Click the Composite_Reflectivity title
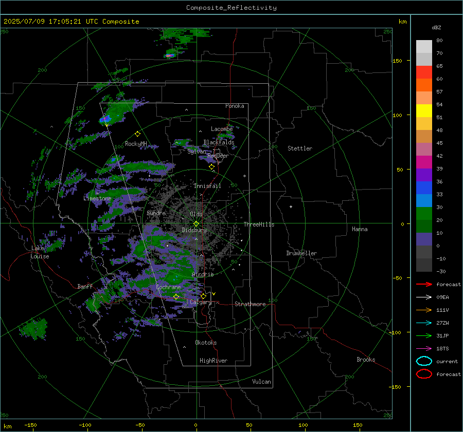The height and width of the screenshot is (432, 463). (x=232, y=8)
